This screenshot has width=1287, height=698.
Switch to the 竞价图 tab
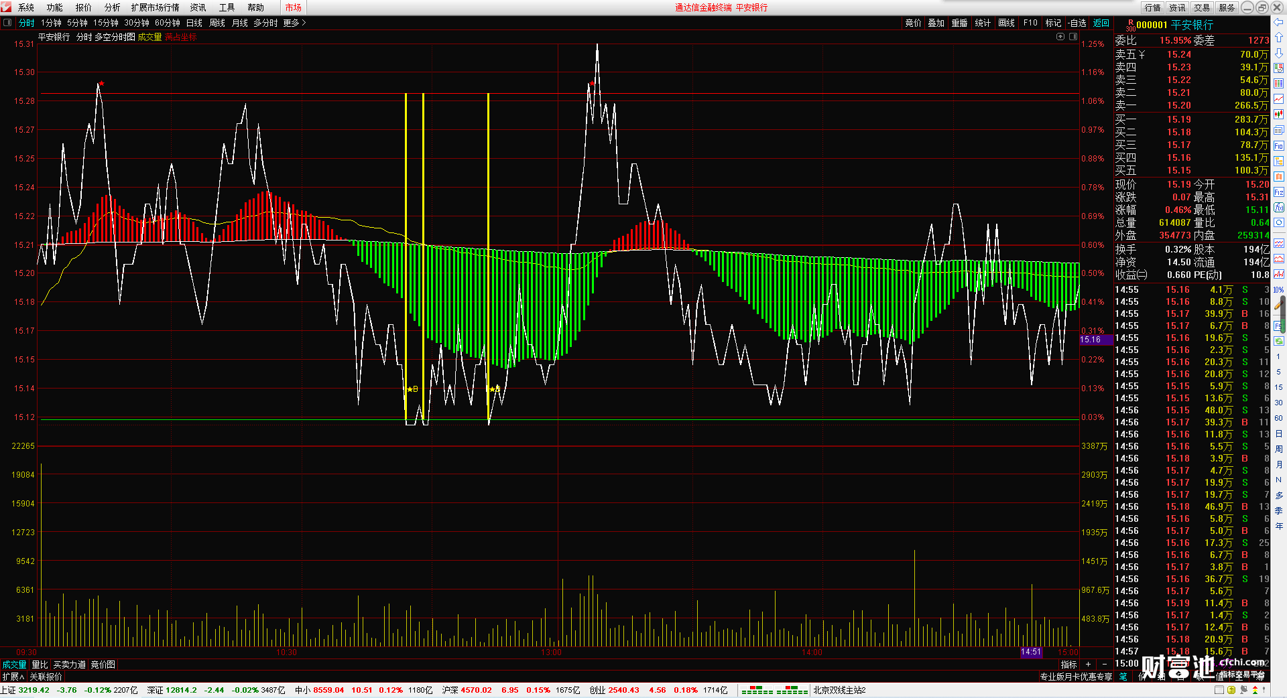pyautogui.click(x=103, y=665)
